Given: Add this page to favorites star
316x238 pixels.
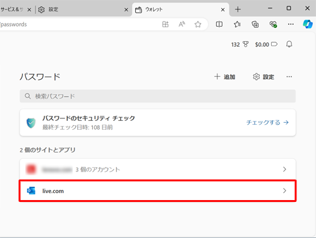Looking at the screenshot, I should (198, 24).
